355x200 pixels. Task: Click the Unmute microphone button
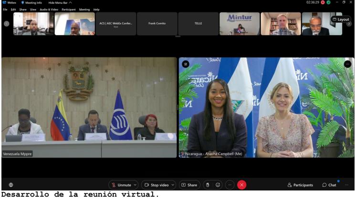(121, 185)
